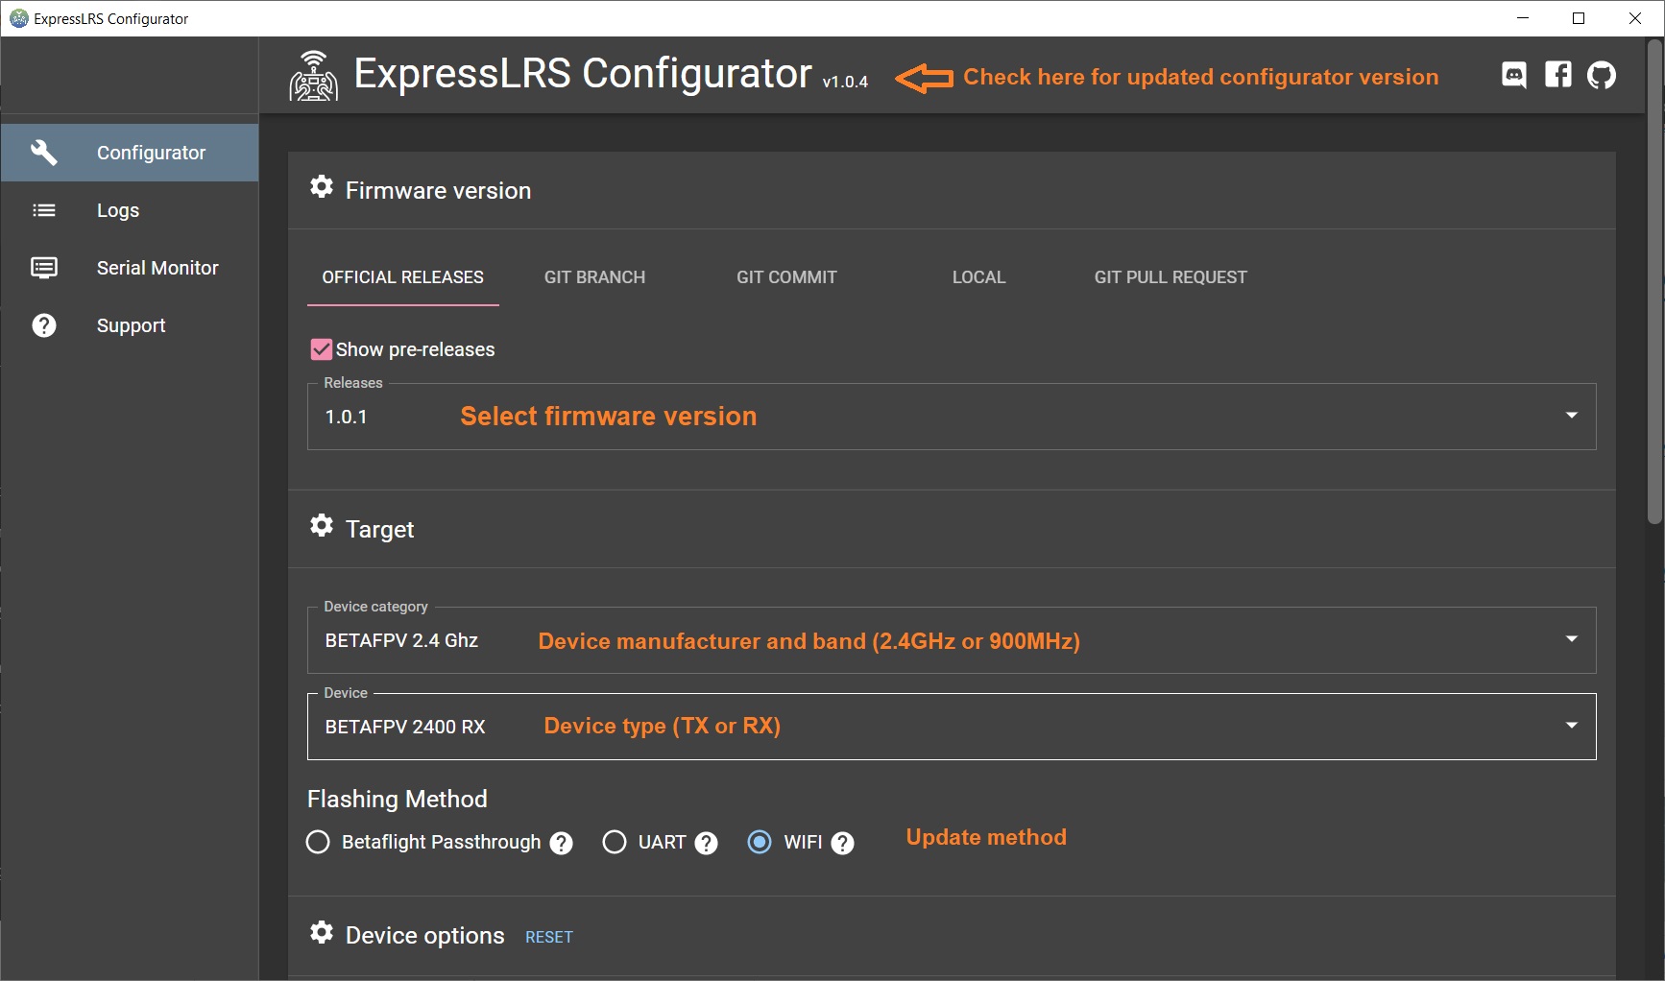Open the Device category dropdown
1665x981 pixels.
952,640
